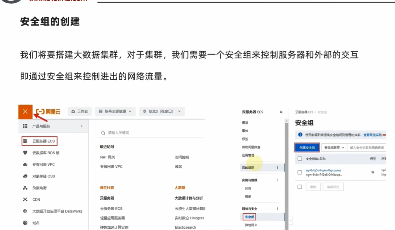Select 镜像 under 实例与镜像
395x230 pixels.
[x=248, y=196]
